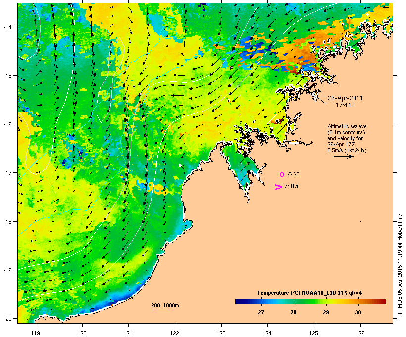406x337 pixels.
Task: Click the longitude axis label '122'
Action: click(175, 333)
